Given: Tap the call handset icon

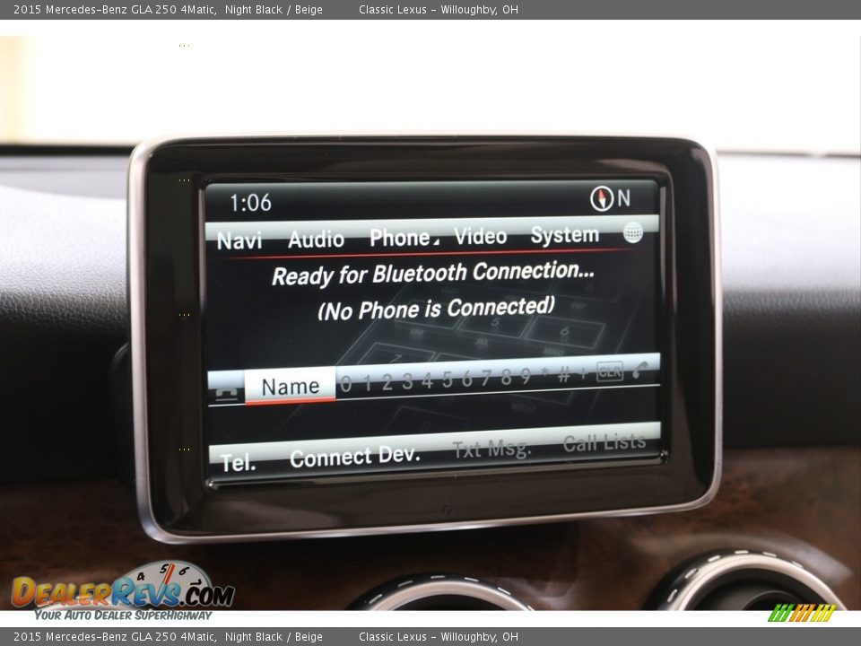Looking at the screenshot, I should click(x=639, y=369).
